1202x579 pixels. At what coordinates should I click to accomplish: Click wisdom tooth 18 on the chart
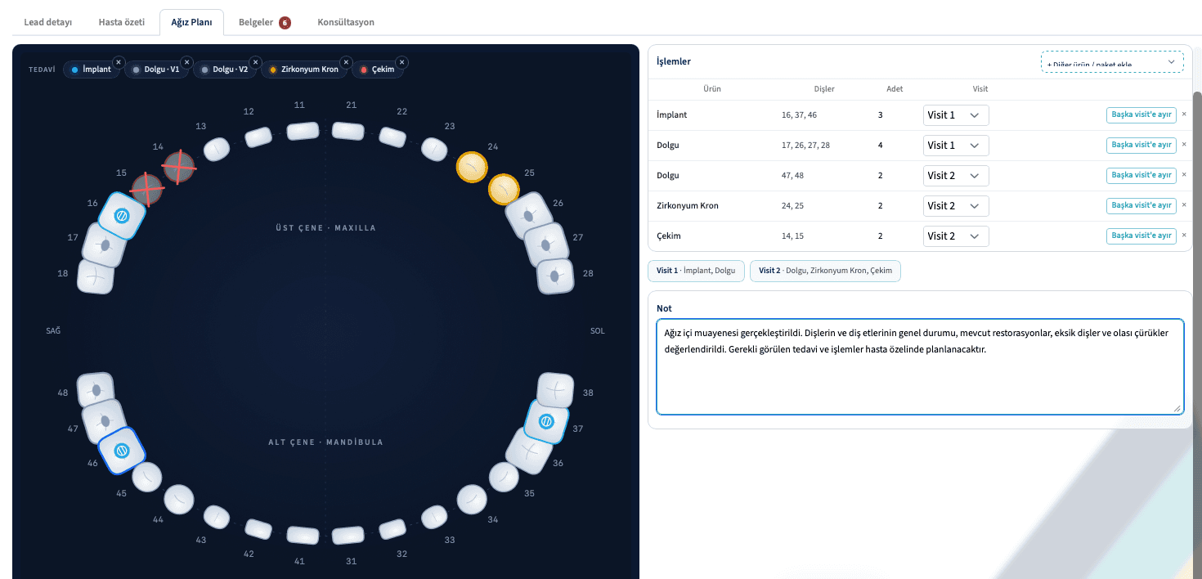96,276
